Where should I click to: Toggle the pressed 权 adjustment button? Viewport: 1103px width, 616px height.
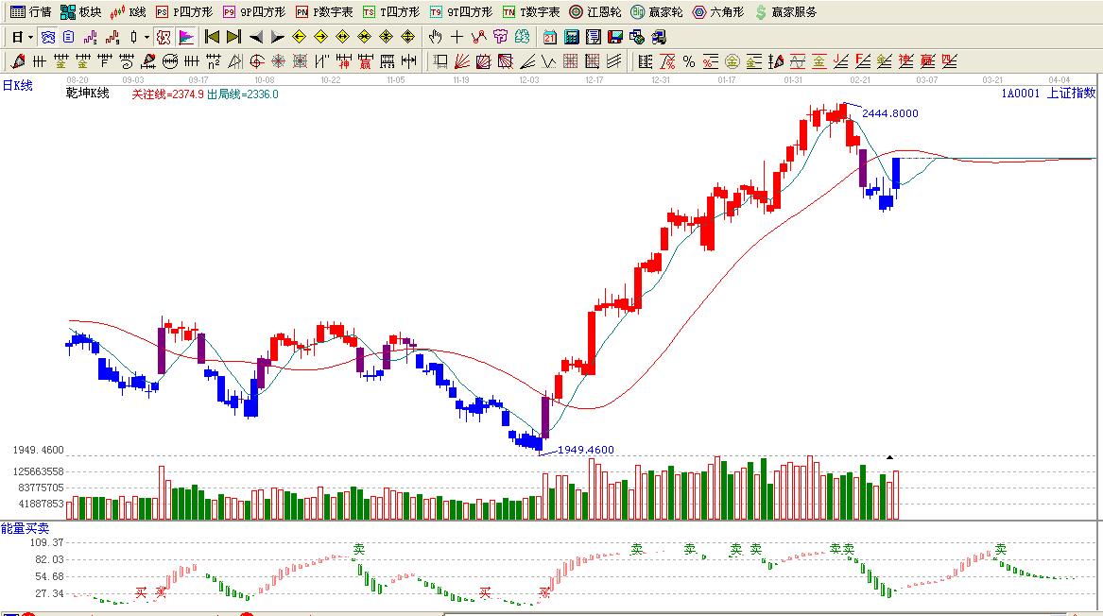click(x=163, y=37)
